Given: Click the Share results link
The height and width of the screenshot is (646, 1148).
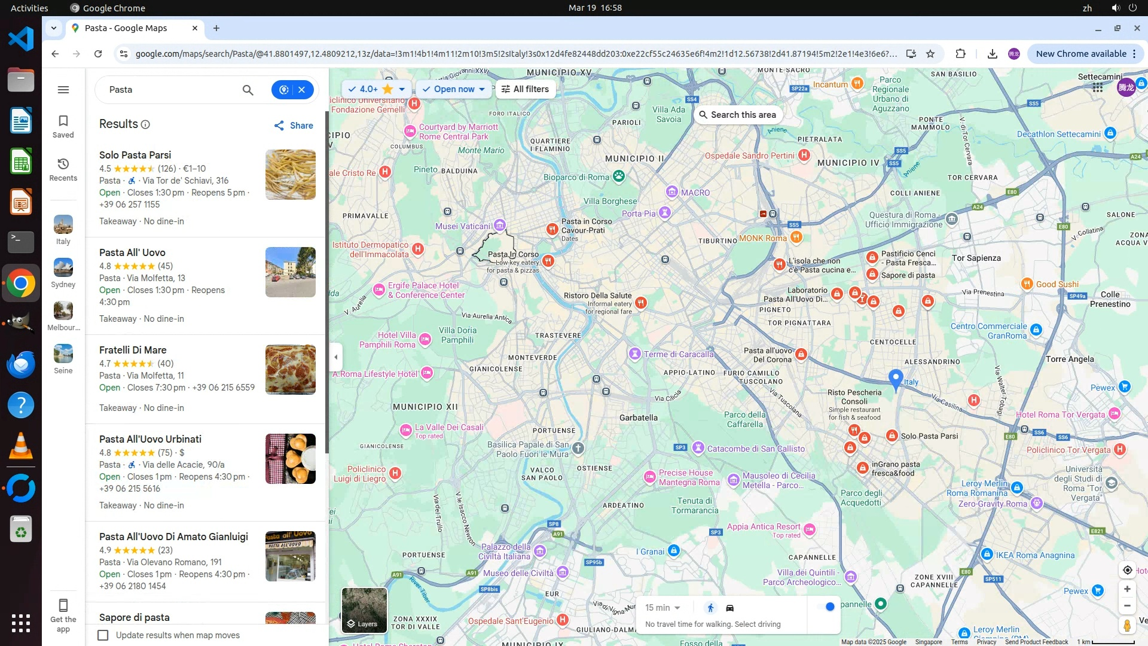Looking at the screenshot, I should coord(294,126).
